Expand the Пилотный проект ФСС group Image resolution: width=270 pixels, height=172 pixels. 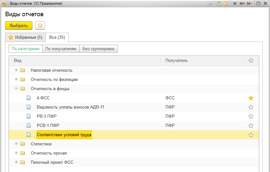click(x=16, y=162)
